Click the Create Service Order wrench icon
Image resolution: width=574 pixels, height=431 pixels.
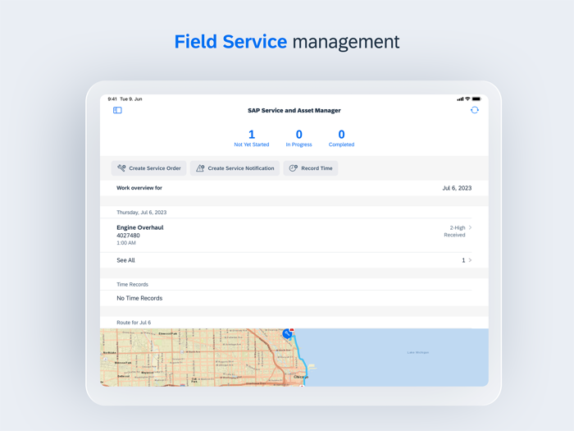(121, 167)
